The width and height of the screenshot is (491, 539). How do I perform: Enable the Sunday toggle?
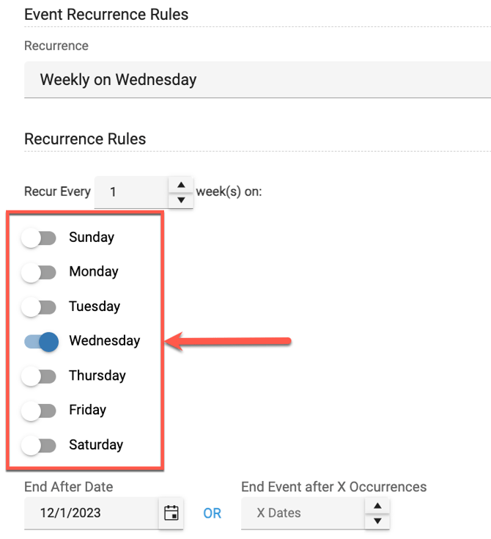pos(39,238)
